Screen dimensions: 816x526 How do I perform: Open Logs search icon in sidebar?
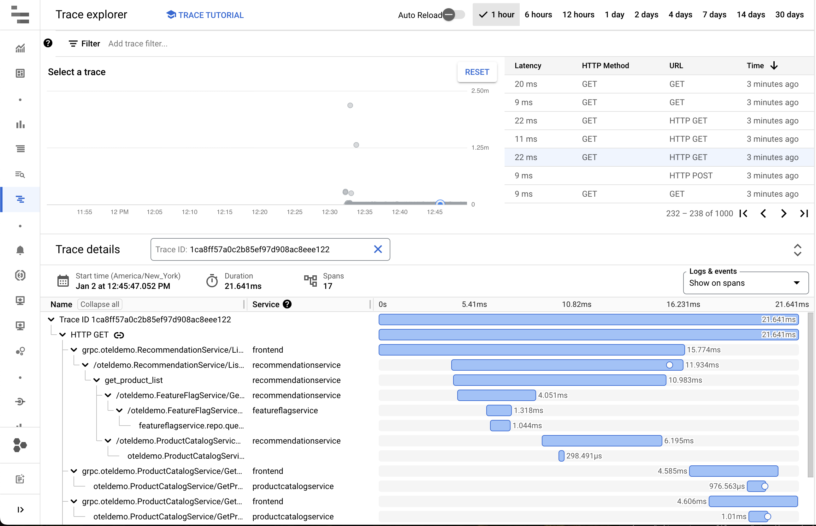[x=20, y=175]
